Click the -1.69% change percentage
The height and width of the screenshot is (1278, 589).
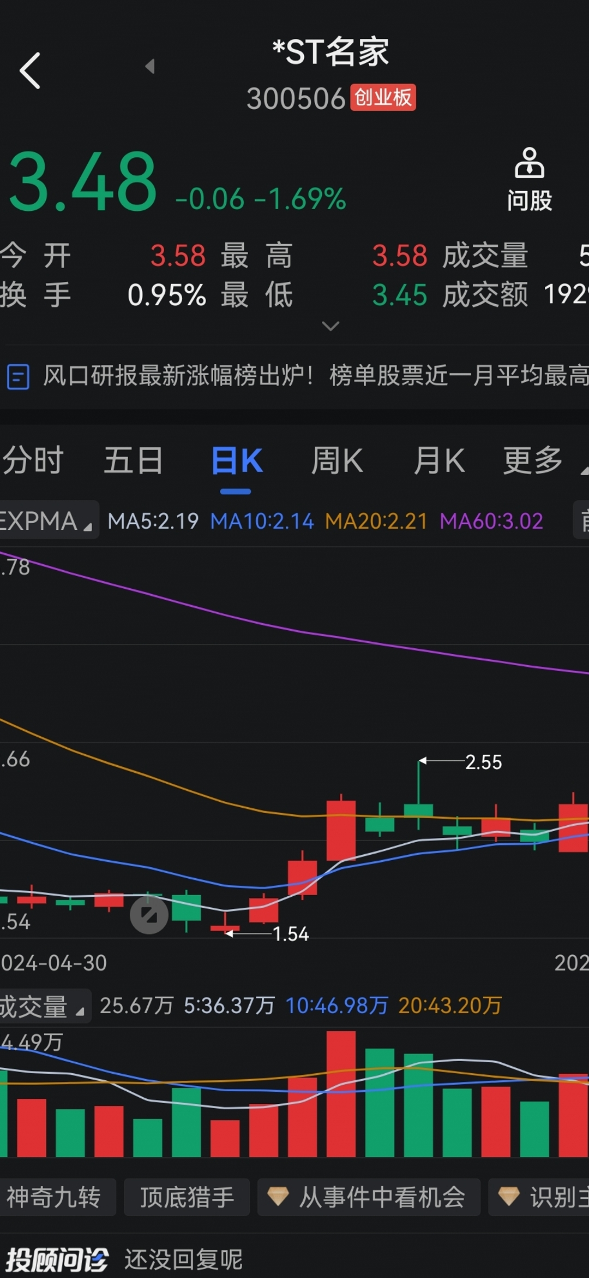click(300, 199)
